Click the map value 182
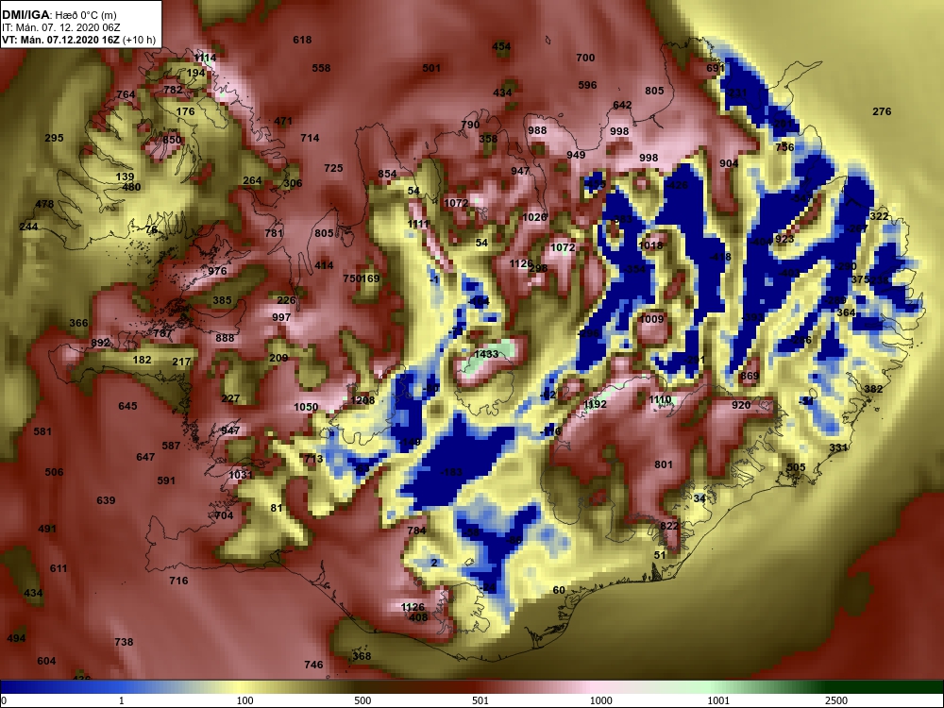This screenshot has width=944, height=708. (x=143, y=360)
